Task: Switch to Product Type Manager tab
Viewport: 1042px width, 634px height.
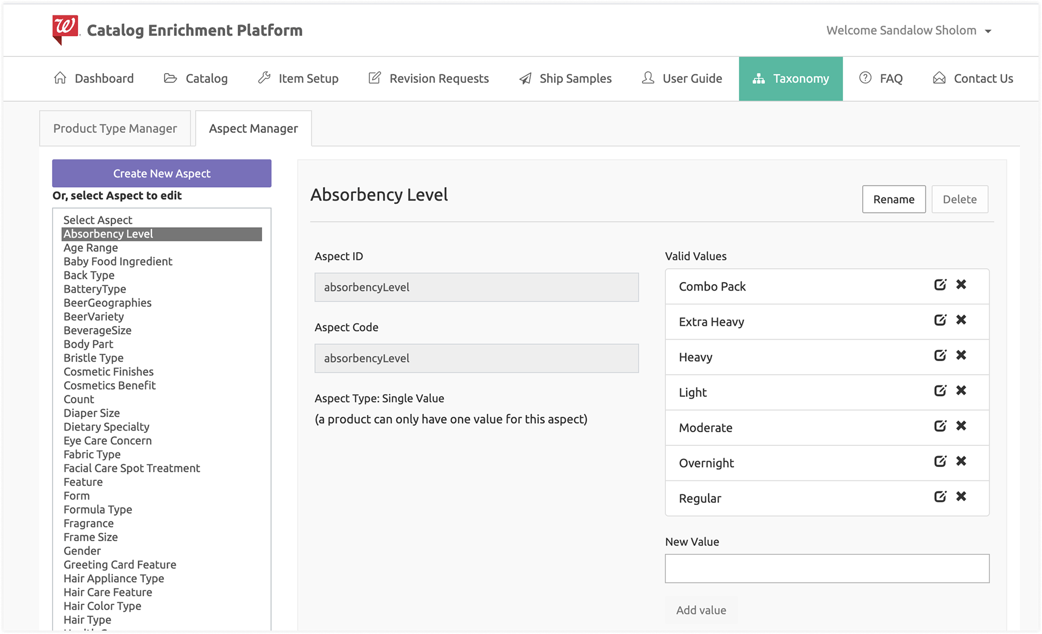Action: click(x=115, y=129)
